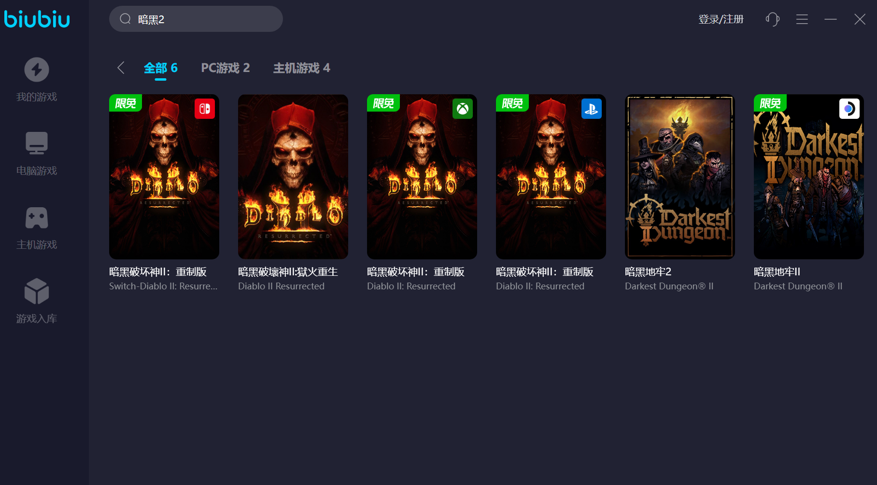Screen dimensions: 877x485
Task: Click the 暗黑地牢II game title text
Action: [x=777, y=272]
